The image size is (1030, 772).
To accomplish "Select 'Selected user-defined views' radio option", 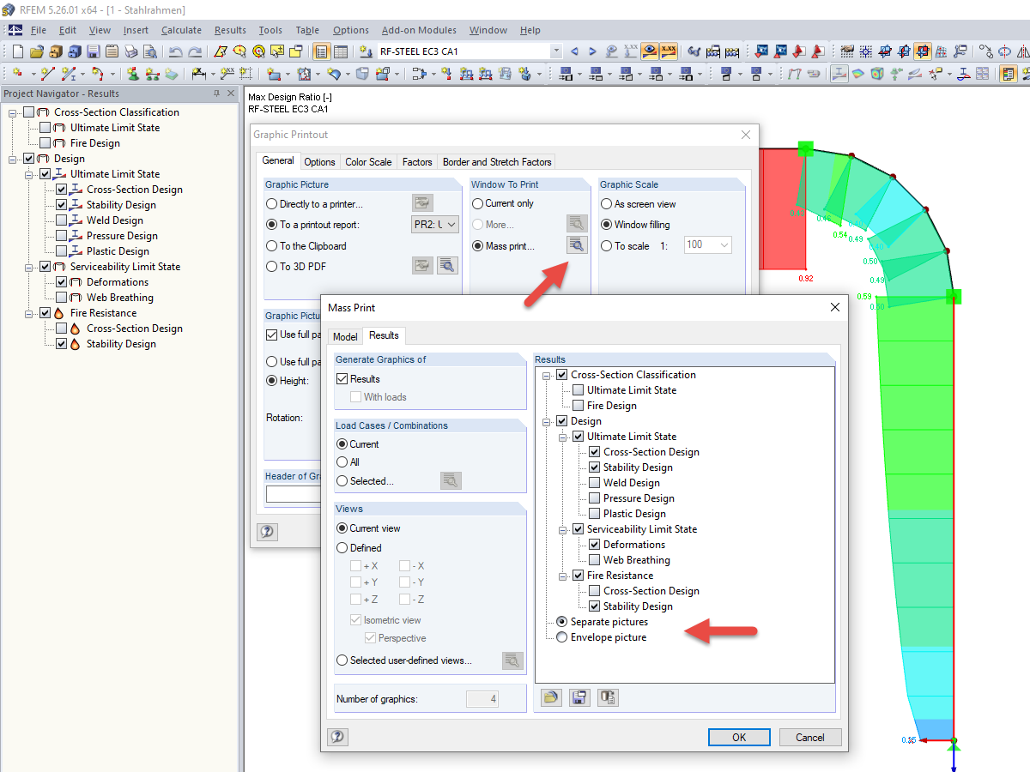I will tap(342, 660).
